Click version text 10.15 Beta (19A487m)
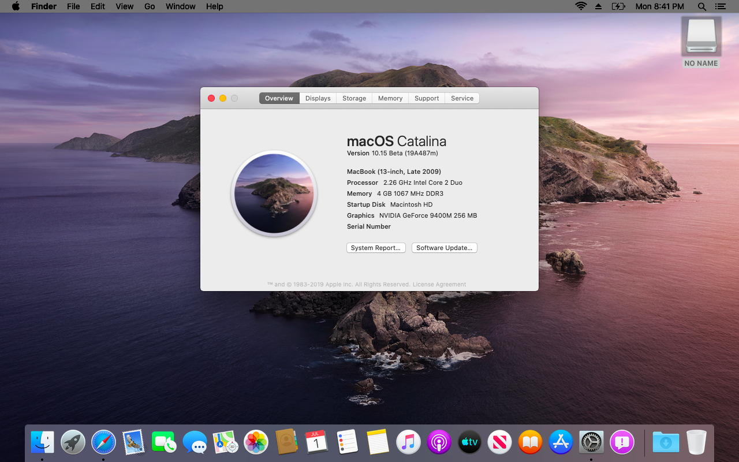 [405, 153]
